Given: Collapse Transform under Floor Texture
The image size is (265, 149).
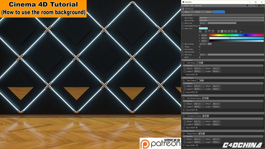Looking at the screenshot, I should [184, 83].
